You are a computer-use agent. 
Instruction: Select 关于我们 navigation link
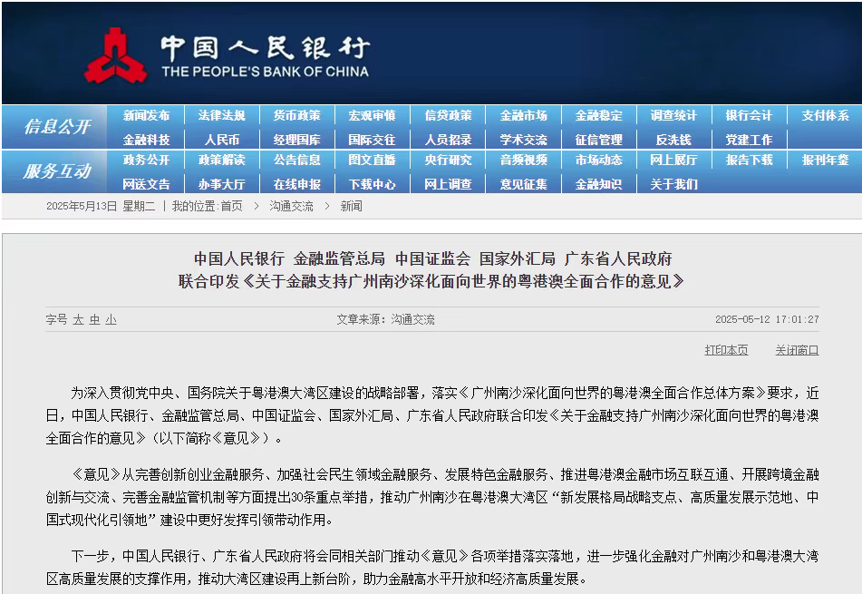pyautogui.click(x=674, y=184)
